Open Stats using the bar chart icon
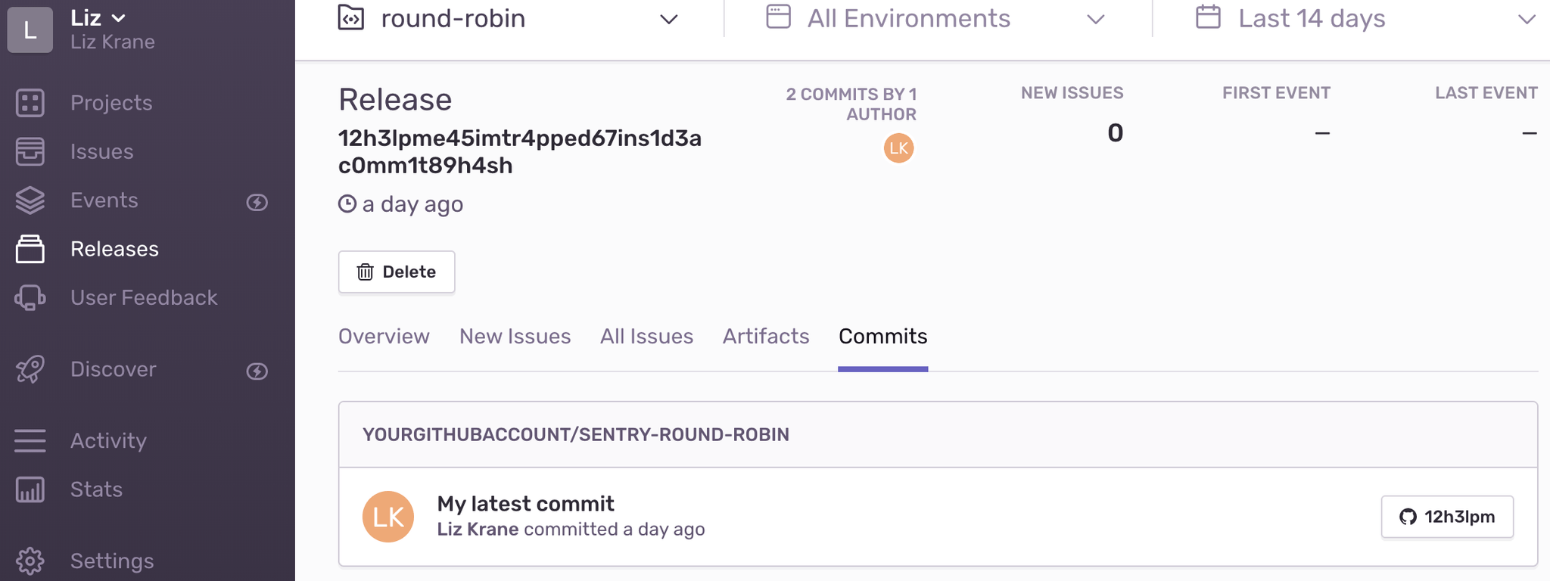 [30, 489]
